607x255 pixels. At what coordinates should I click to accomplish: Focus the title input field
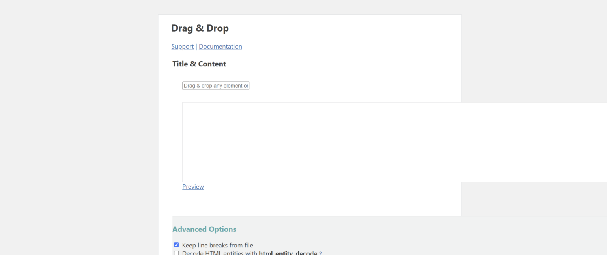pyautogui.click(x=215, y=86)
